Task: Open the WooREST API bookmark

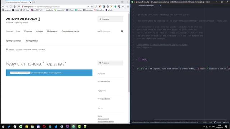Action: click(x=36, y=10)
